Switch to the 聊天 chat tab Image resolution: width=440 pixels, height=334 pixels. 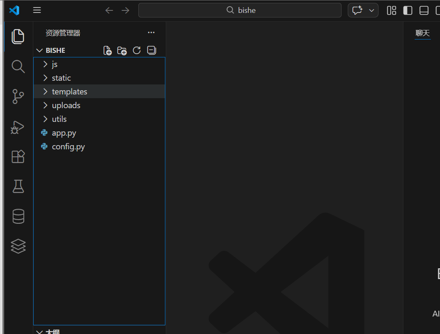click(422, 33)
